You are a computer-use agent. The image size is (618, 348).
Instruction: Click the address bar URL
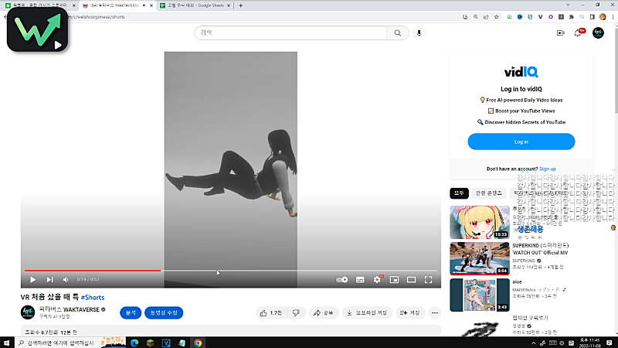(x=97, y=17)
